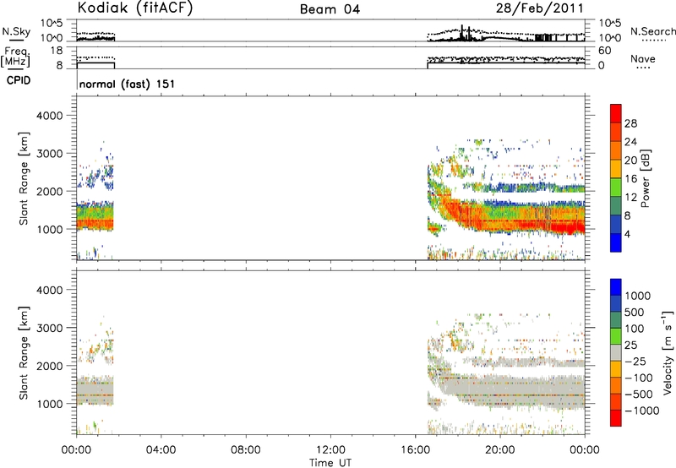Click the Slant Range label of power panel

coord(24,178)
